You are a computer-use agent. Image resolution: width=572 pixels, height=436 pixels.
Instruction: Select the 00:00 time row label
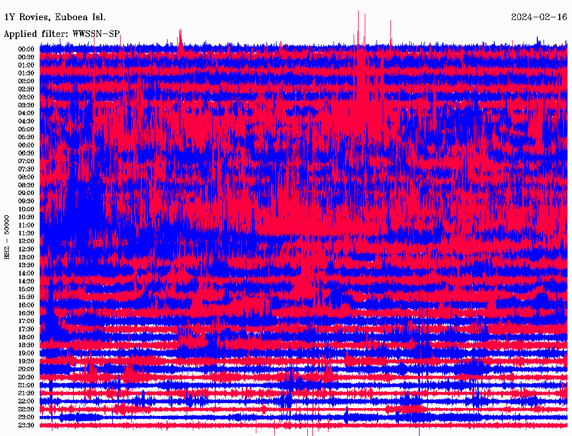(27, 49)
